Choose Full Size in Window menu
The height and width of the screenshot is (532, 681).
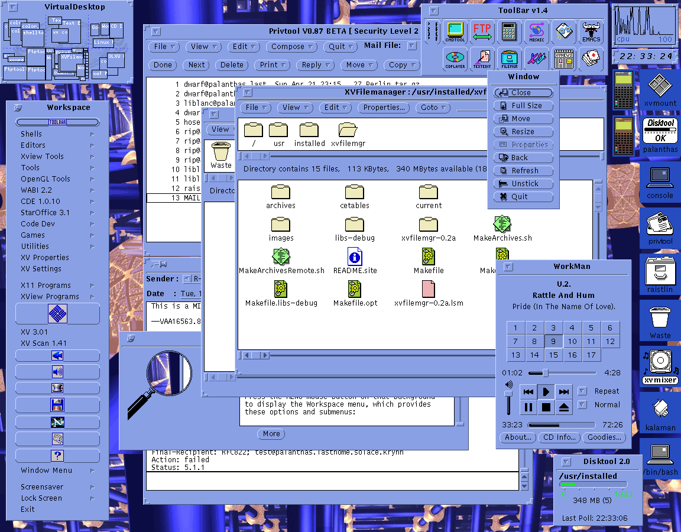pyautogui.click(x=523, y=106)
